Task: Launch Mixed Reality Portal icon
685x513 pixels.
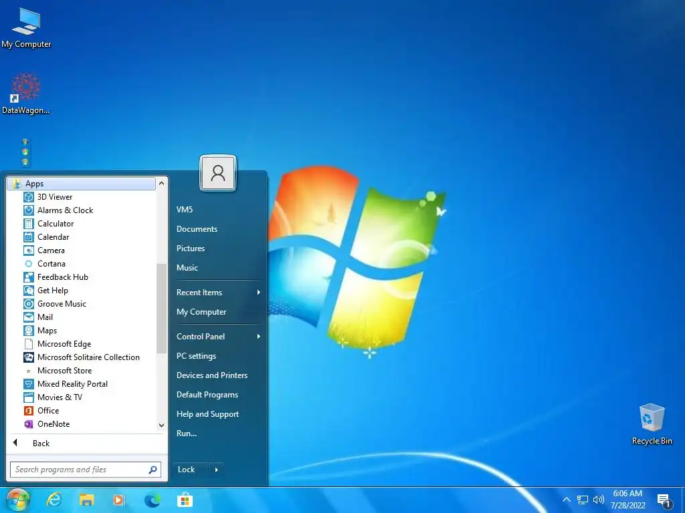Action: coord(28,384)
